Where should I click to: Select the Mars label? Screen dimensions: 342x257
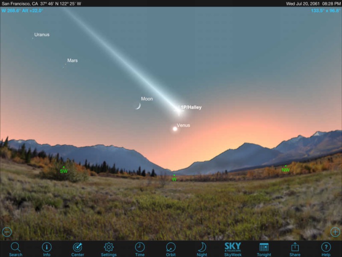[x=72, y=60]
